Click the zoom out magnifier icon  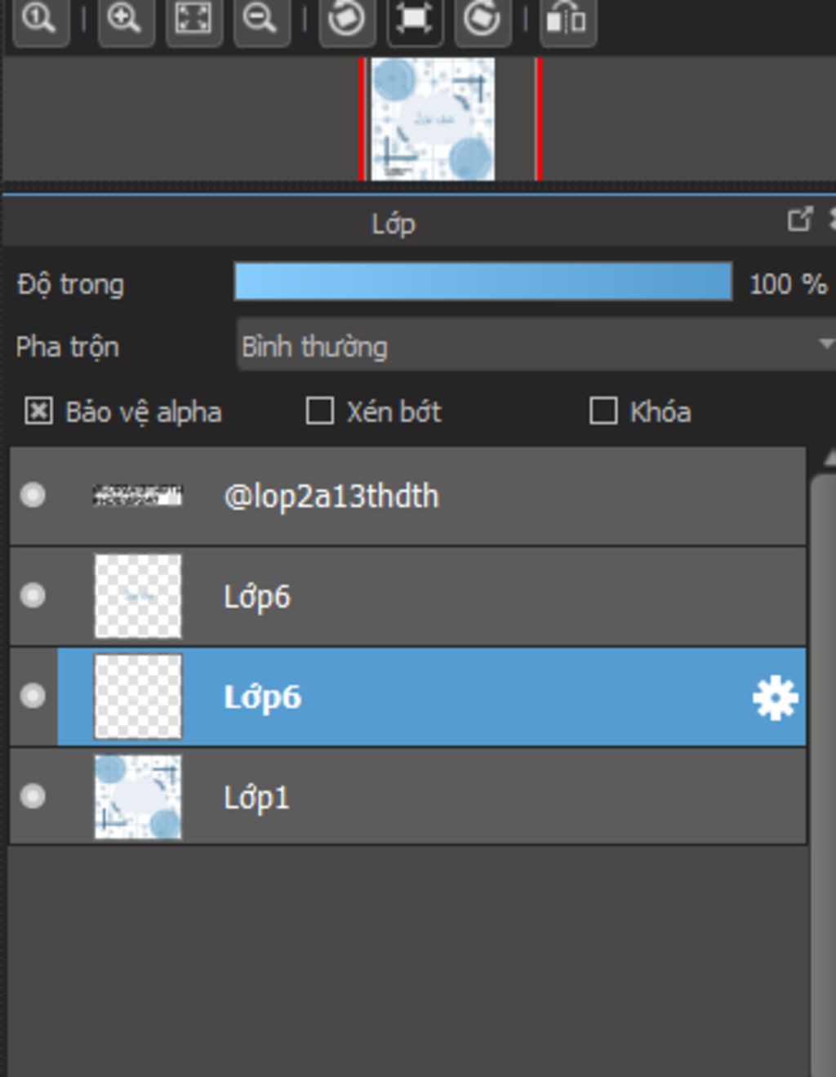261,18
